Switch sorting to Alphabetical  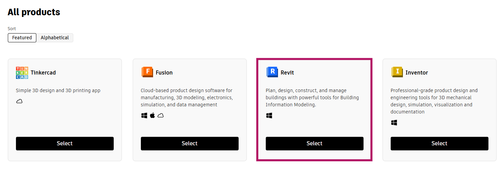55,38
